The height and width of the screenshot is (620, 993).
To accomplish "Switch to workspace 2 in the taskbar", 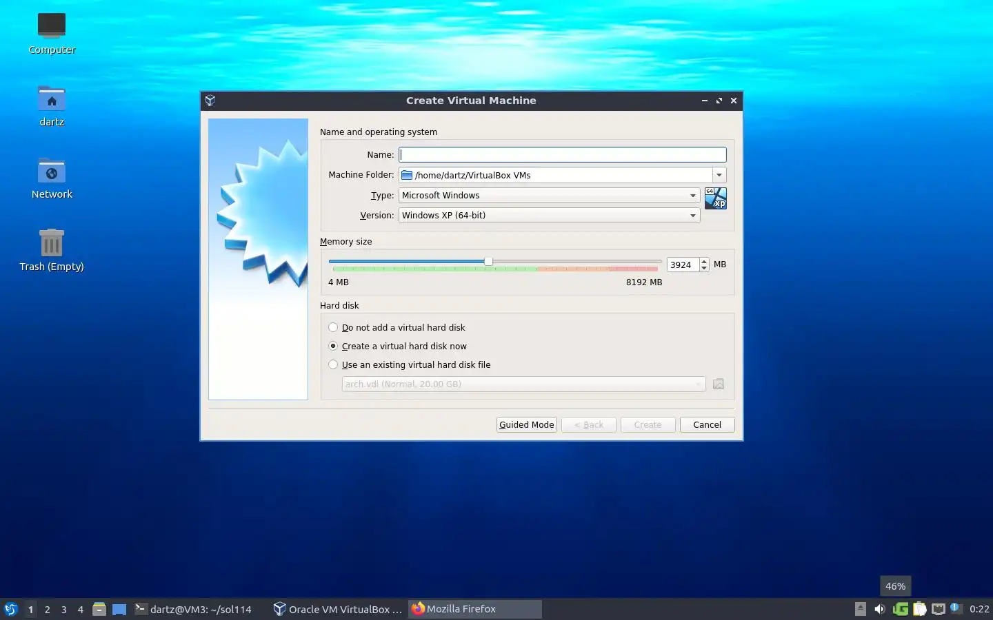I will tap(47, 609).
